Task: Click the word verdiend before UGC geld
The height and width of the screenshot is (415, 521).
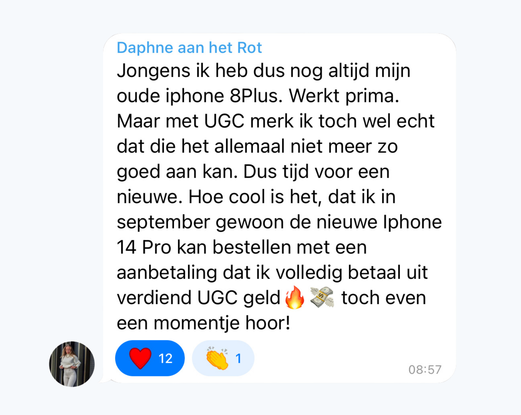Action: pos(154,298)
